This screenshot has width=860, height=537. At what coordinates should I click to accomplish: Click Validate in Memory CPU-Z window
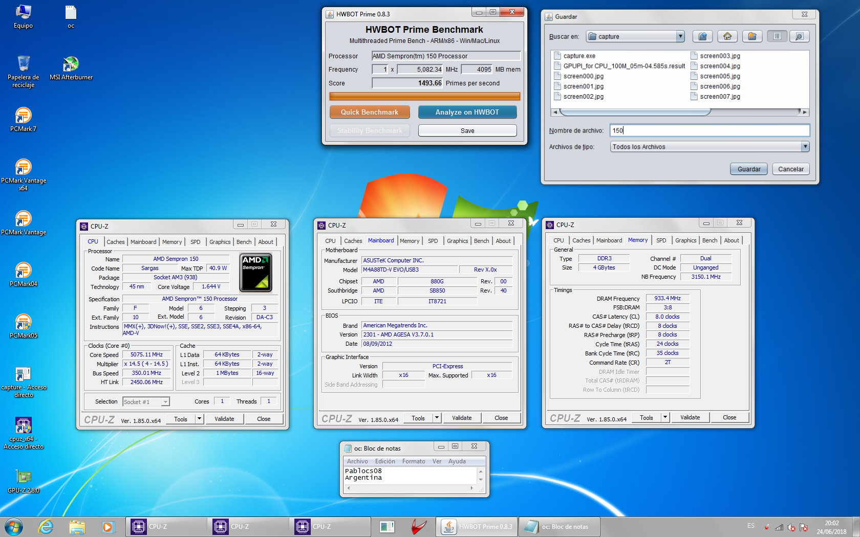pyautogui.click(x=690, y=417)
